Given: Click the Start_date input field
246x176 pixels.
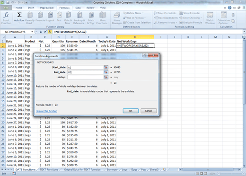Looking at the screenshot, I should tap(86, 67).
